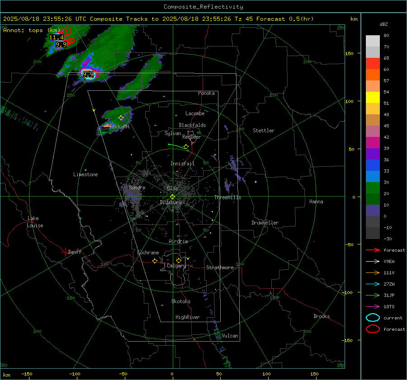Click the Sundre label

coord(137,188)
